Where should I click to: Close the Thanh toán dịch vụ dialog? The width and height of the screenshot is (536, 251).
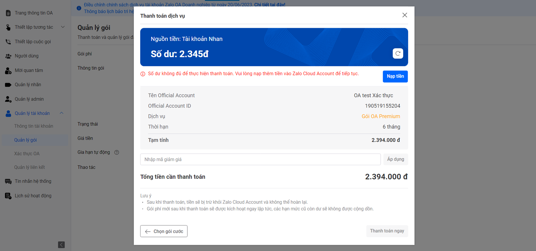(405, 15)
